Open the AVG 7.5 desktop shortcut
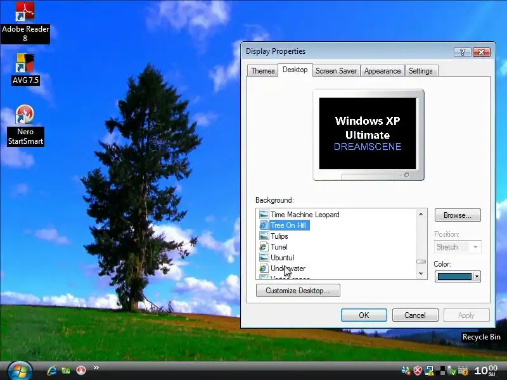Image resolution: width=507 pixels, height=380 pixels. [x=25, y=69]
